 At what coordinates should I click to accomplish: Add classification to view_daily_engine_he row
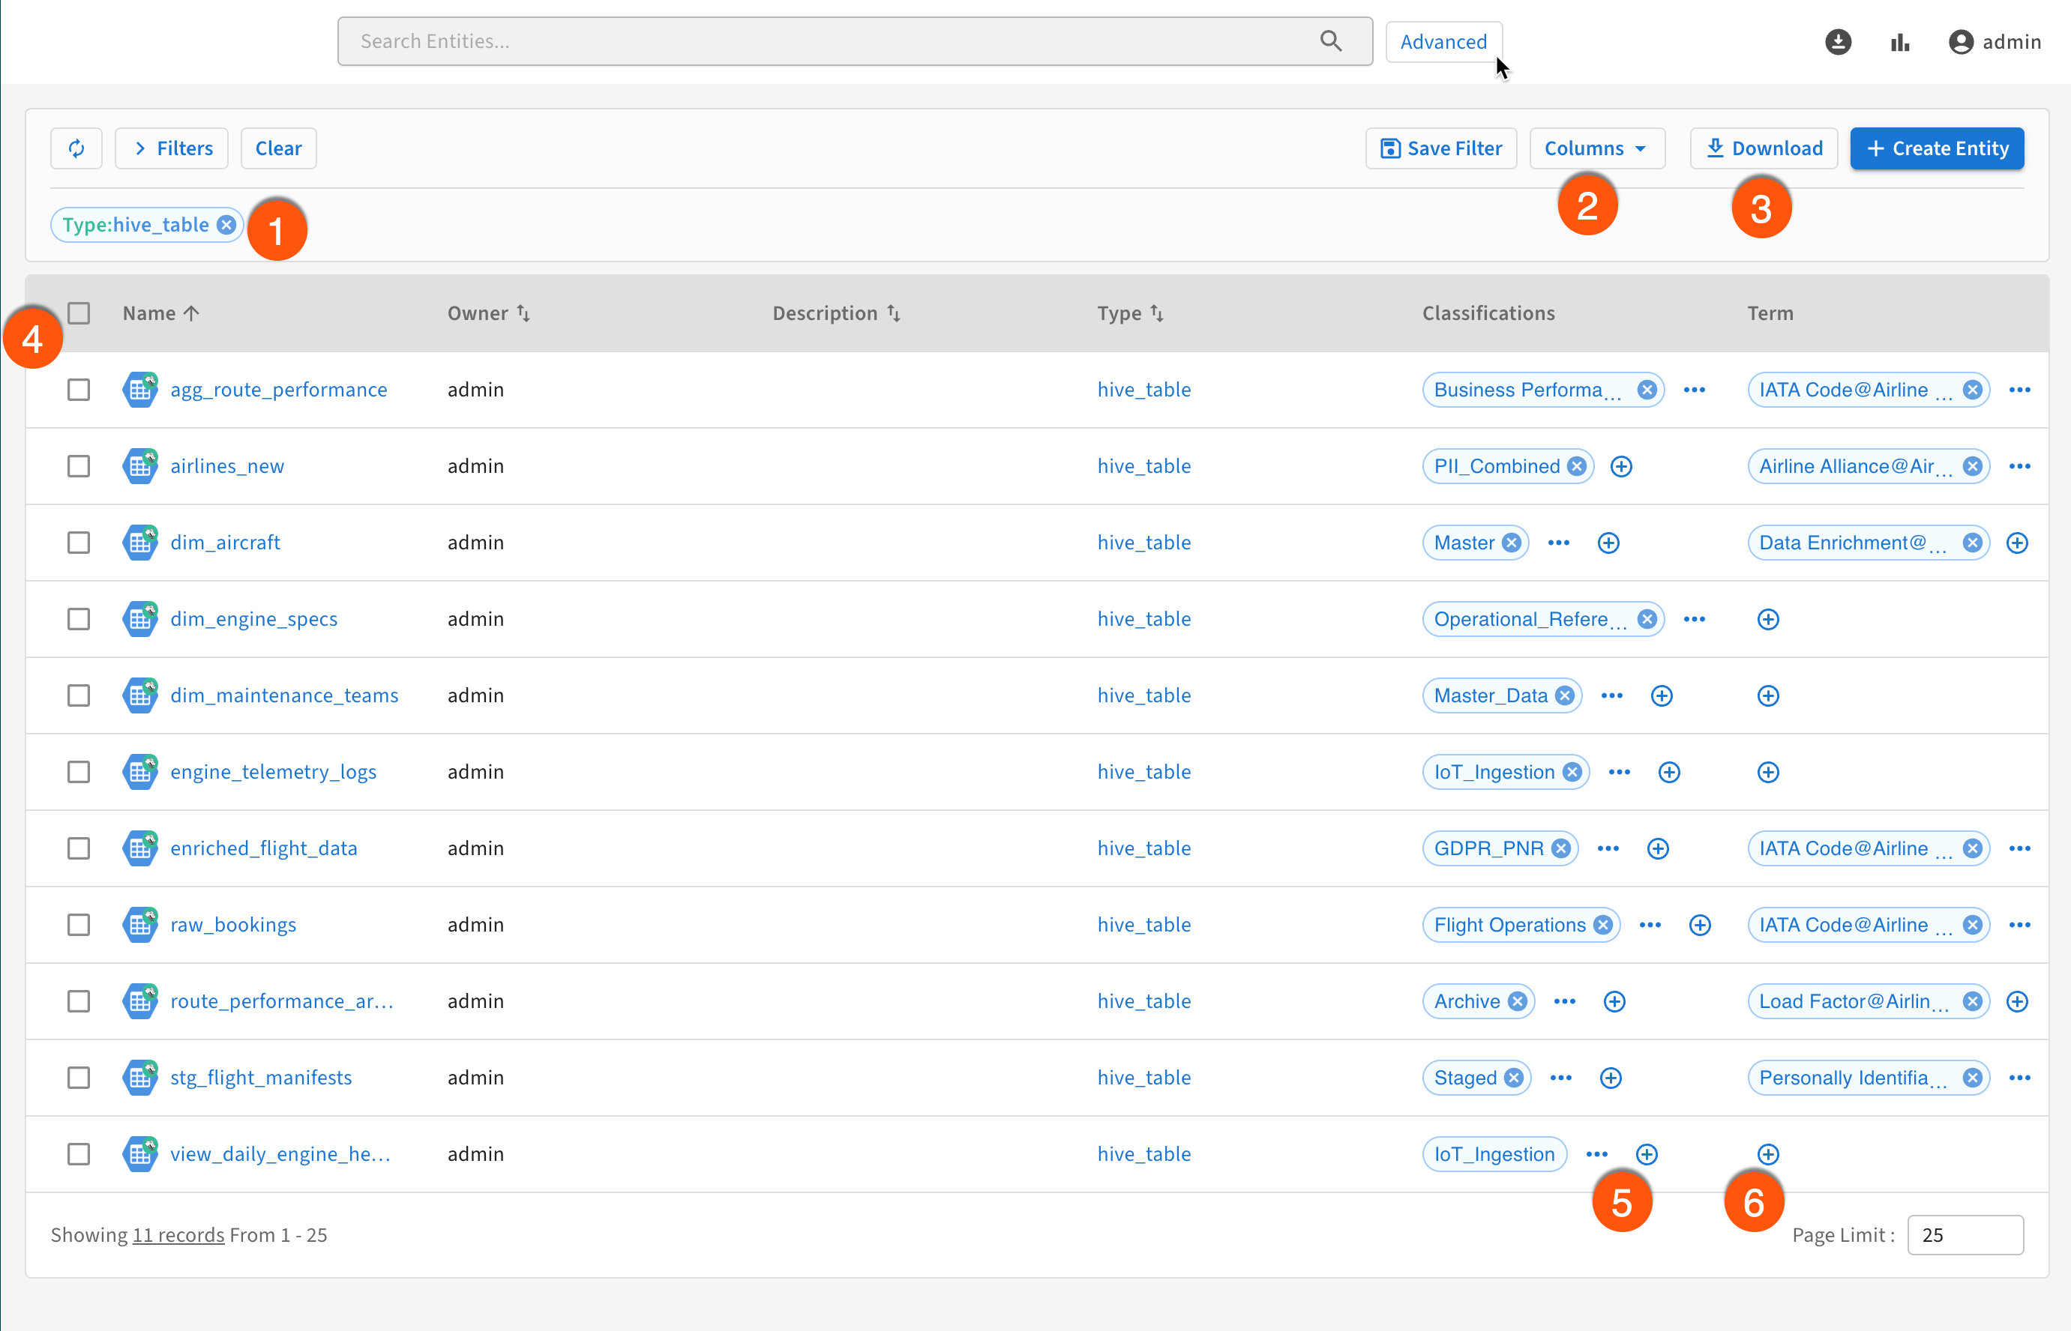tap(1647, 1155)
